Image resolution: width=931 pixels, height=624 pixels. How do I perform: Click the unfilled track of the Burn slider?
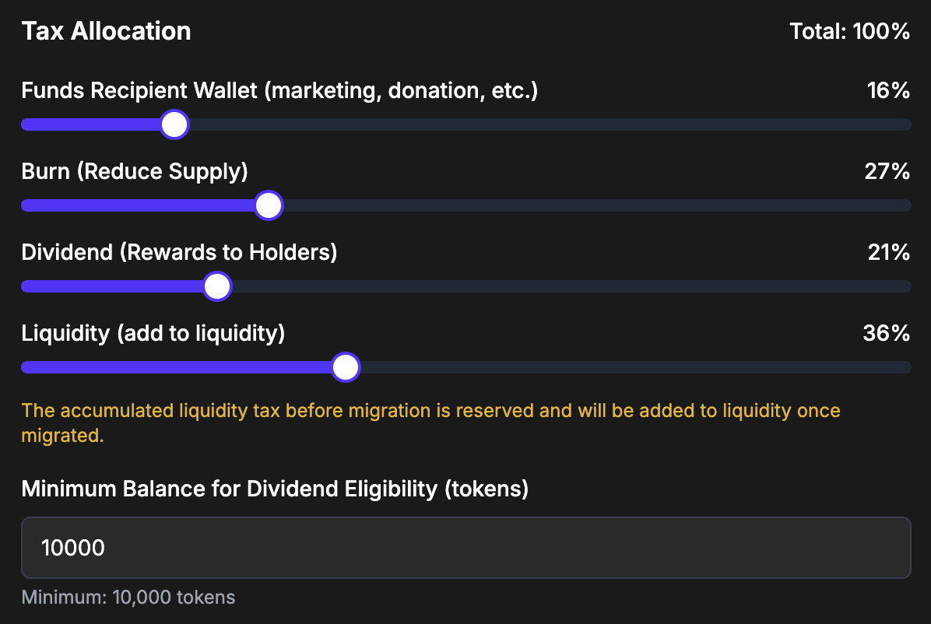[x=592, y=205]
